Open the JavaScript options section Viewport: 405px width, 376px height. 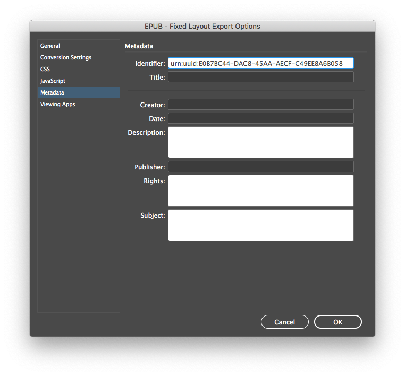(53, 81)
